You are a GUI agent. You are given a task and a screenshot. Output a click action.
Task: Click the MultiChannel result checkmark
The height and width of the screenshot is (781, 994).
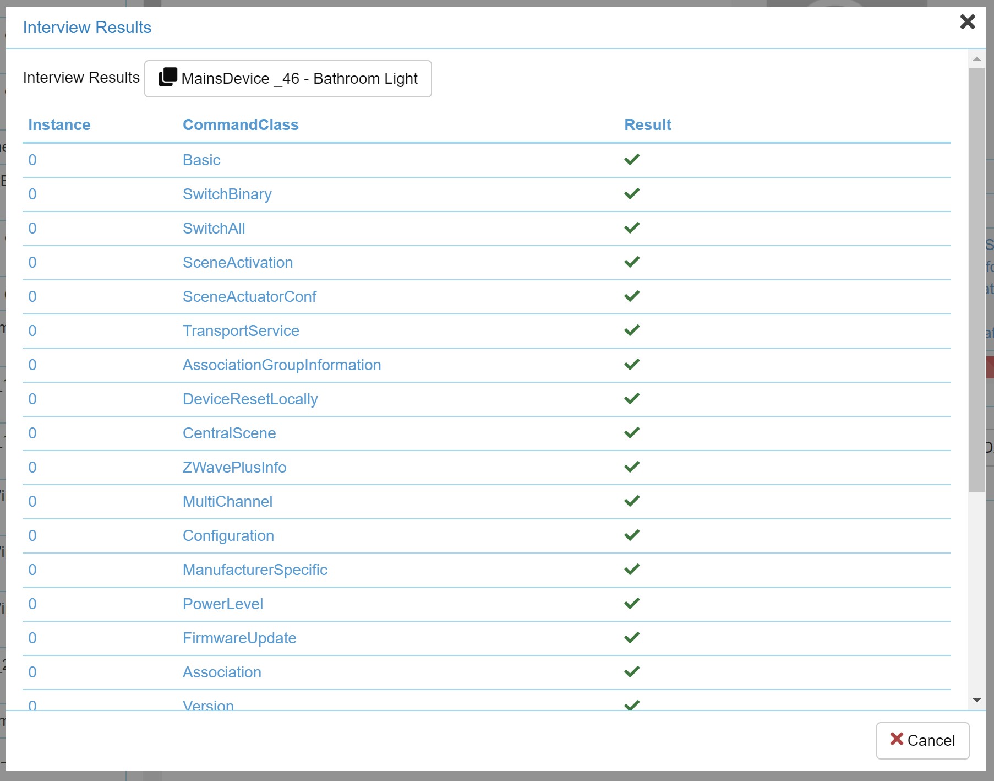point(631,501)
